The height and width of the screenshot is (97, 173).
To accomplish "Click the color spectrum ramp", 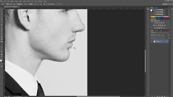I will (x=159, y=17).
